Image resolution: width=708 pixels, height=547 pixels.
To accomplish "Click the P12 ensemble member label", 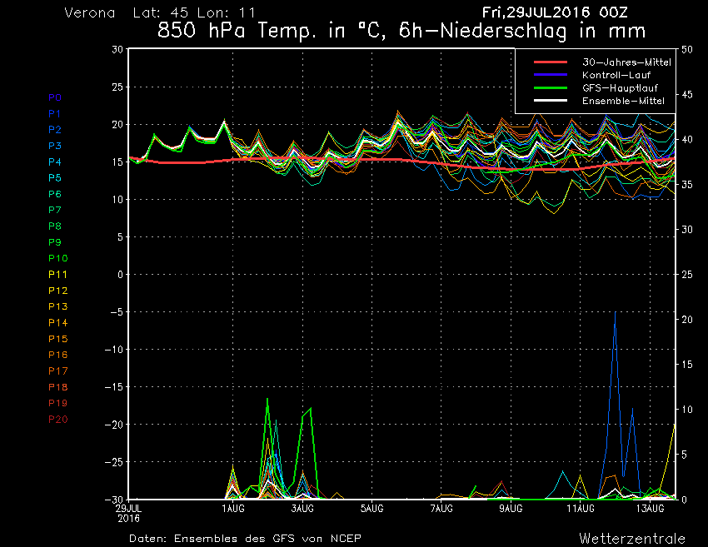I will coord(57,291).
